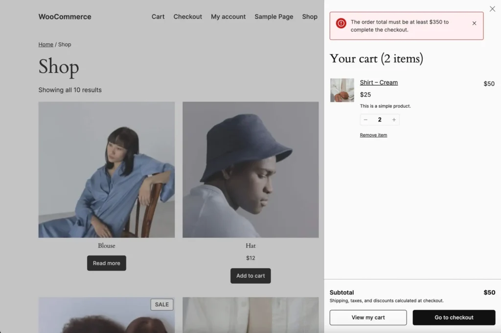This screenshot has height=333, width=501.
Task: Decrease Shirt – Cream quantity with minus
Action: [365, 120]
